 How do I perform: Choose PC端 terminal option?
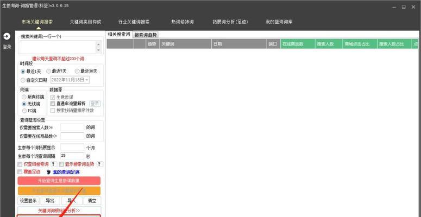29,111
